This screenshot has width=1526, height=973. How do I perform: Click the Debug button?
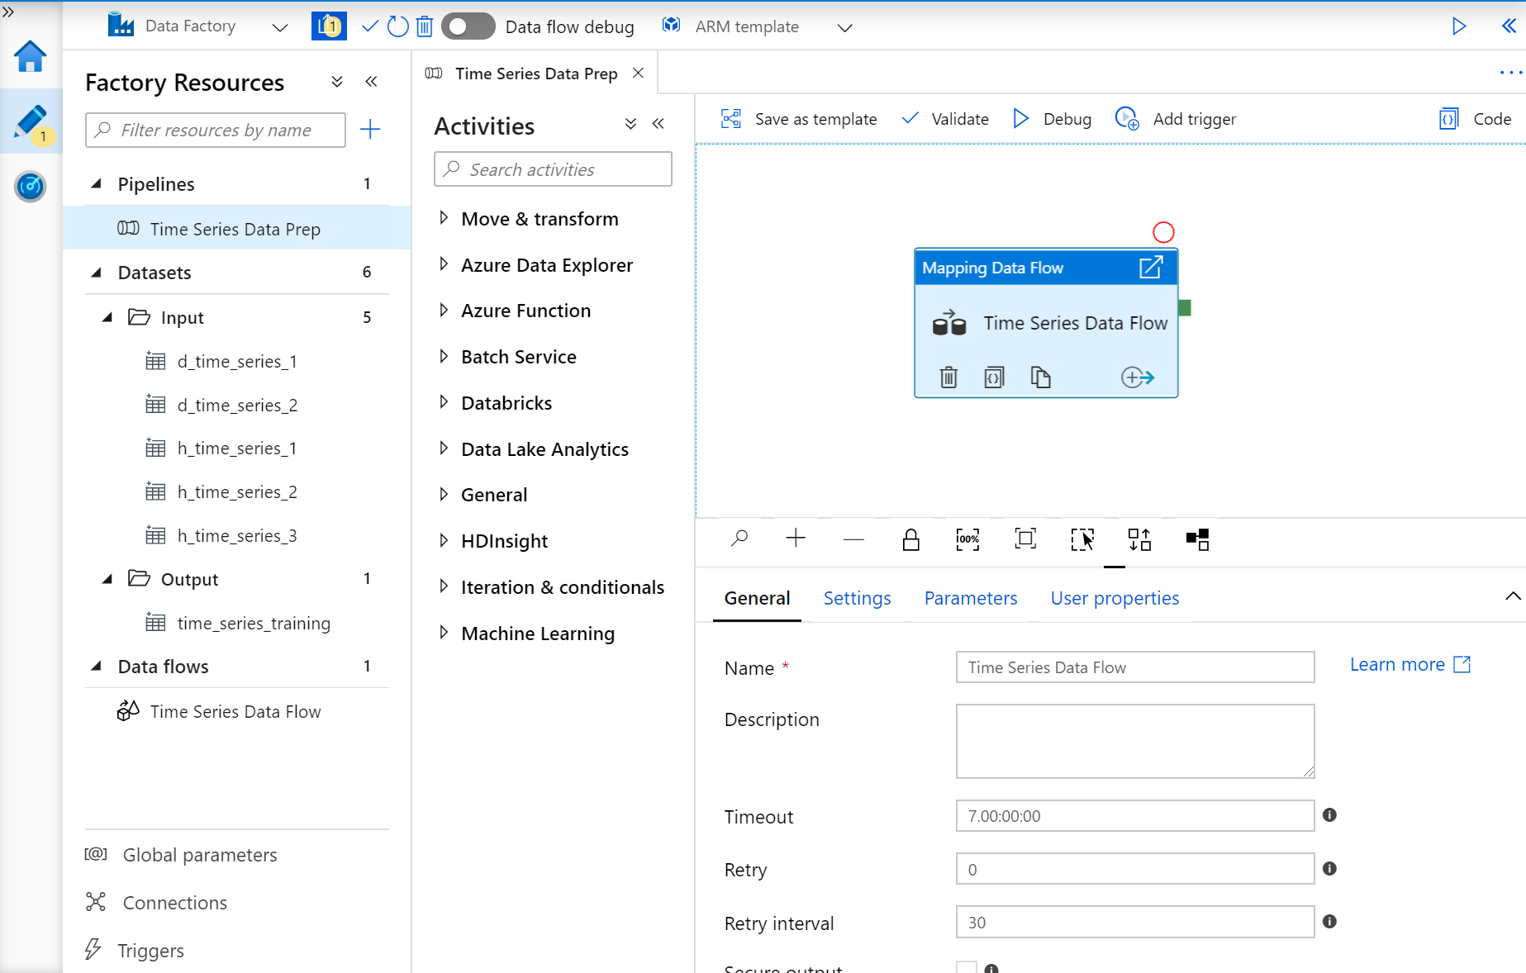(x=1053, y=119)
